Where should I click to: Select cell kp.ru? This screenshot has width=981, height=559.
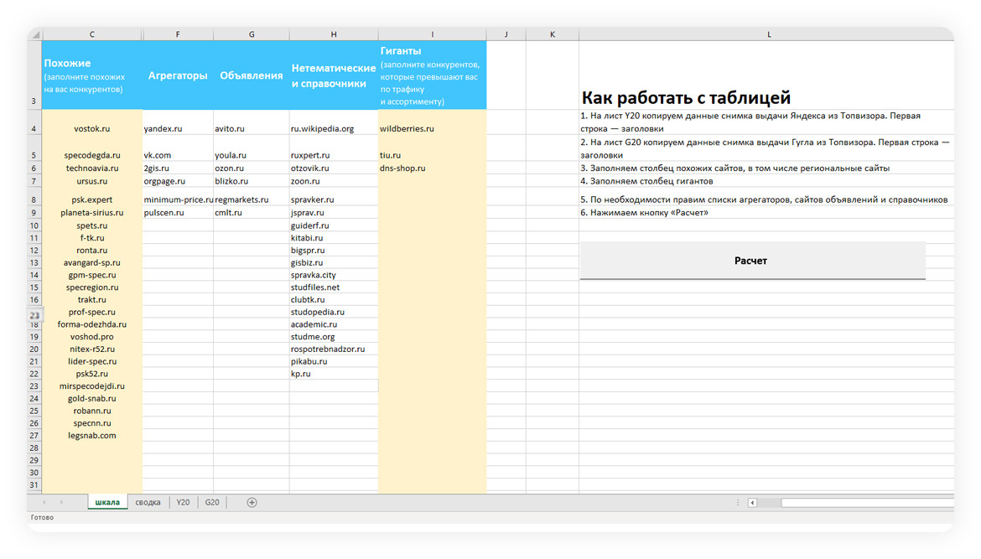click(334, 373)
